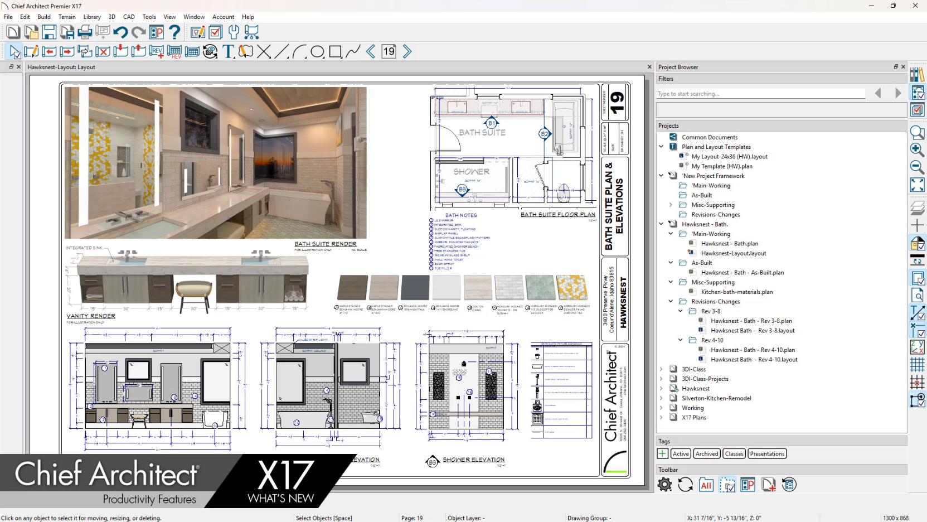
Task: Click the yellow hexagon tile material swatch
Action: pos(571,288)
